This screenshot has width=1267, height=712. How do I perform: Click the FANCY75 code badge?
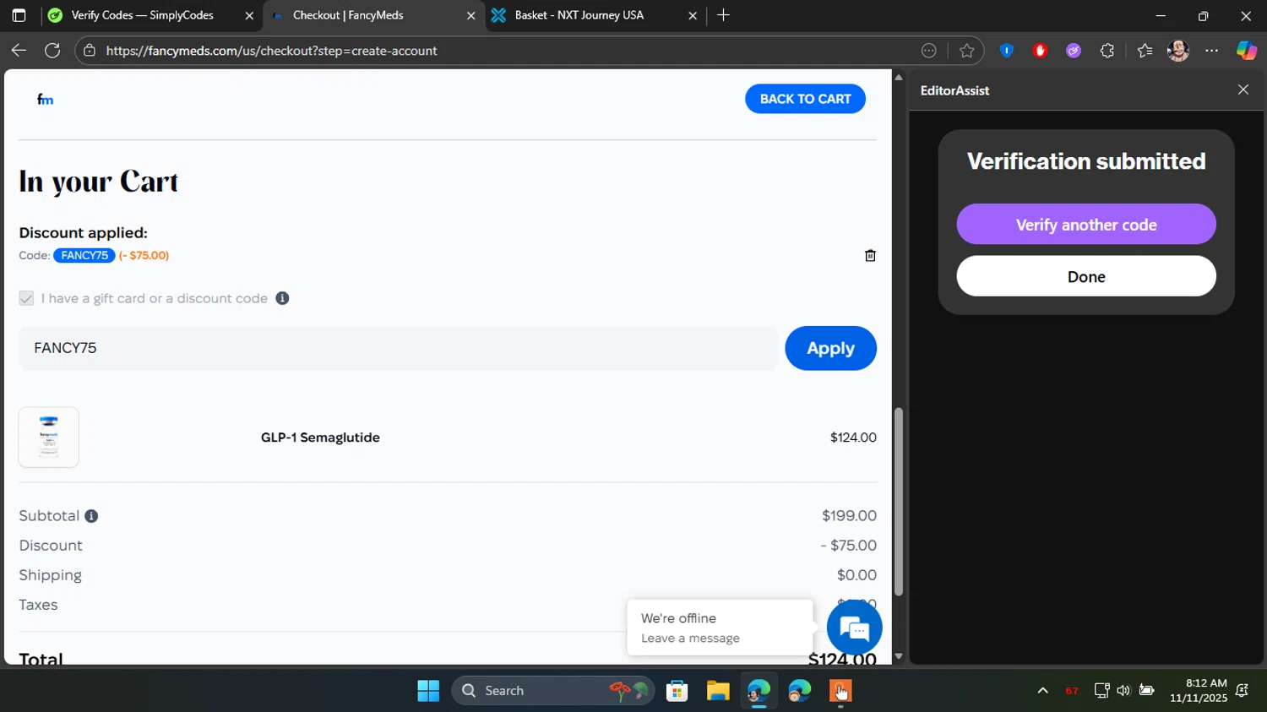click(x=84, y=255)
